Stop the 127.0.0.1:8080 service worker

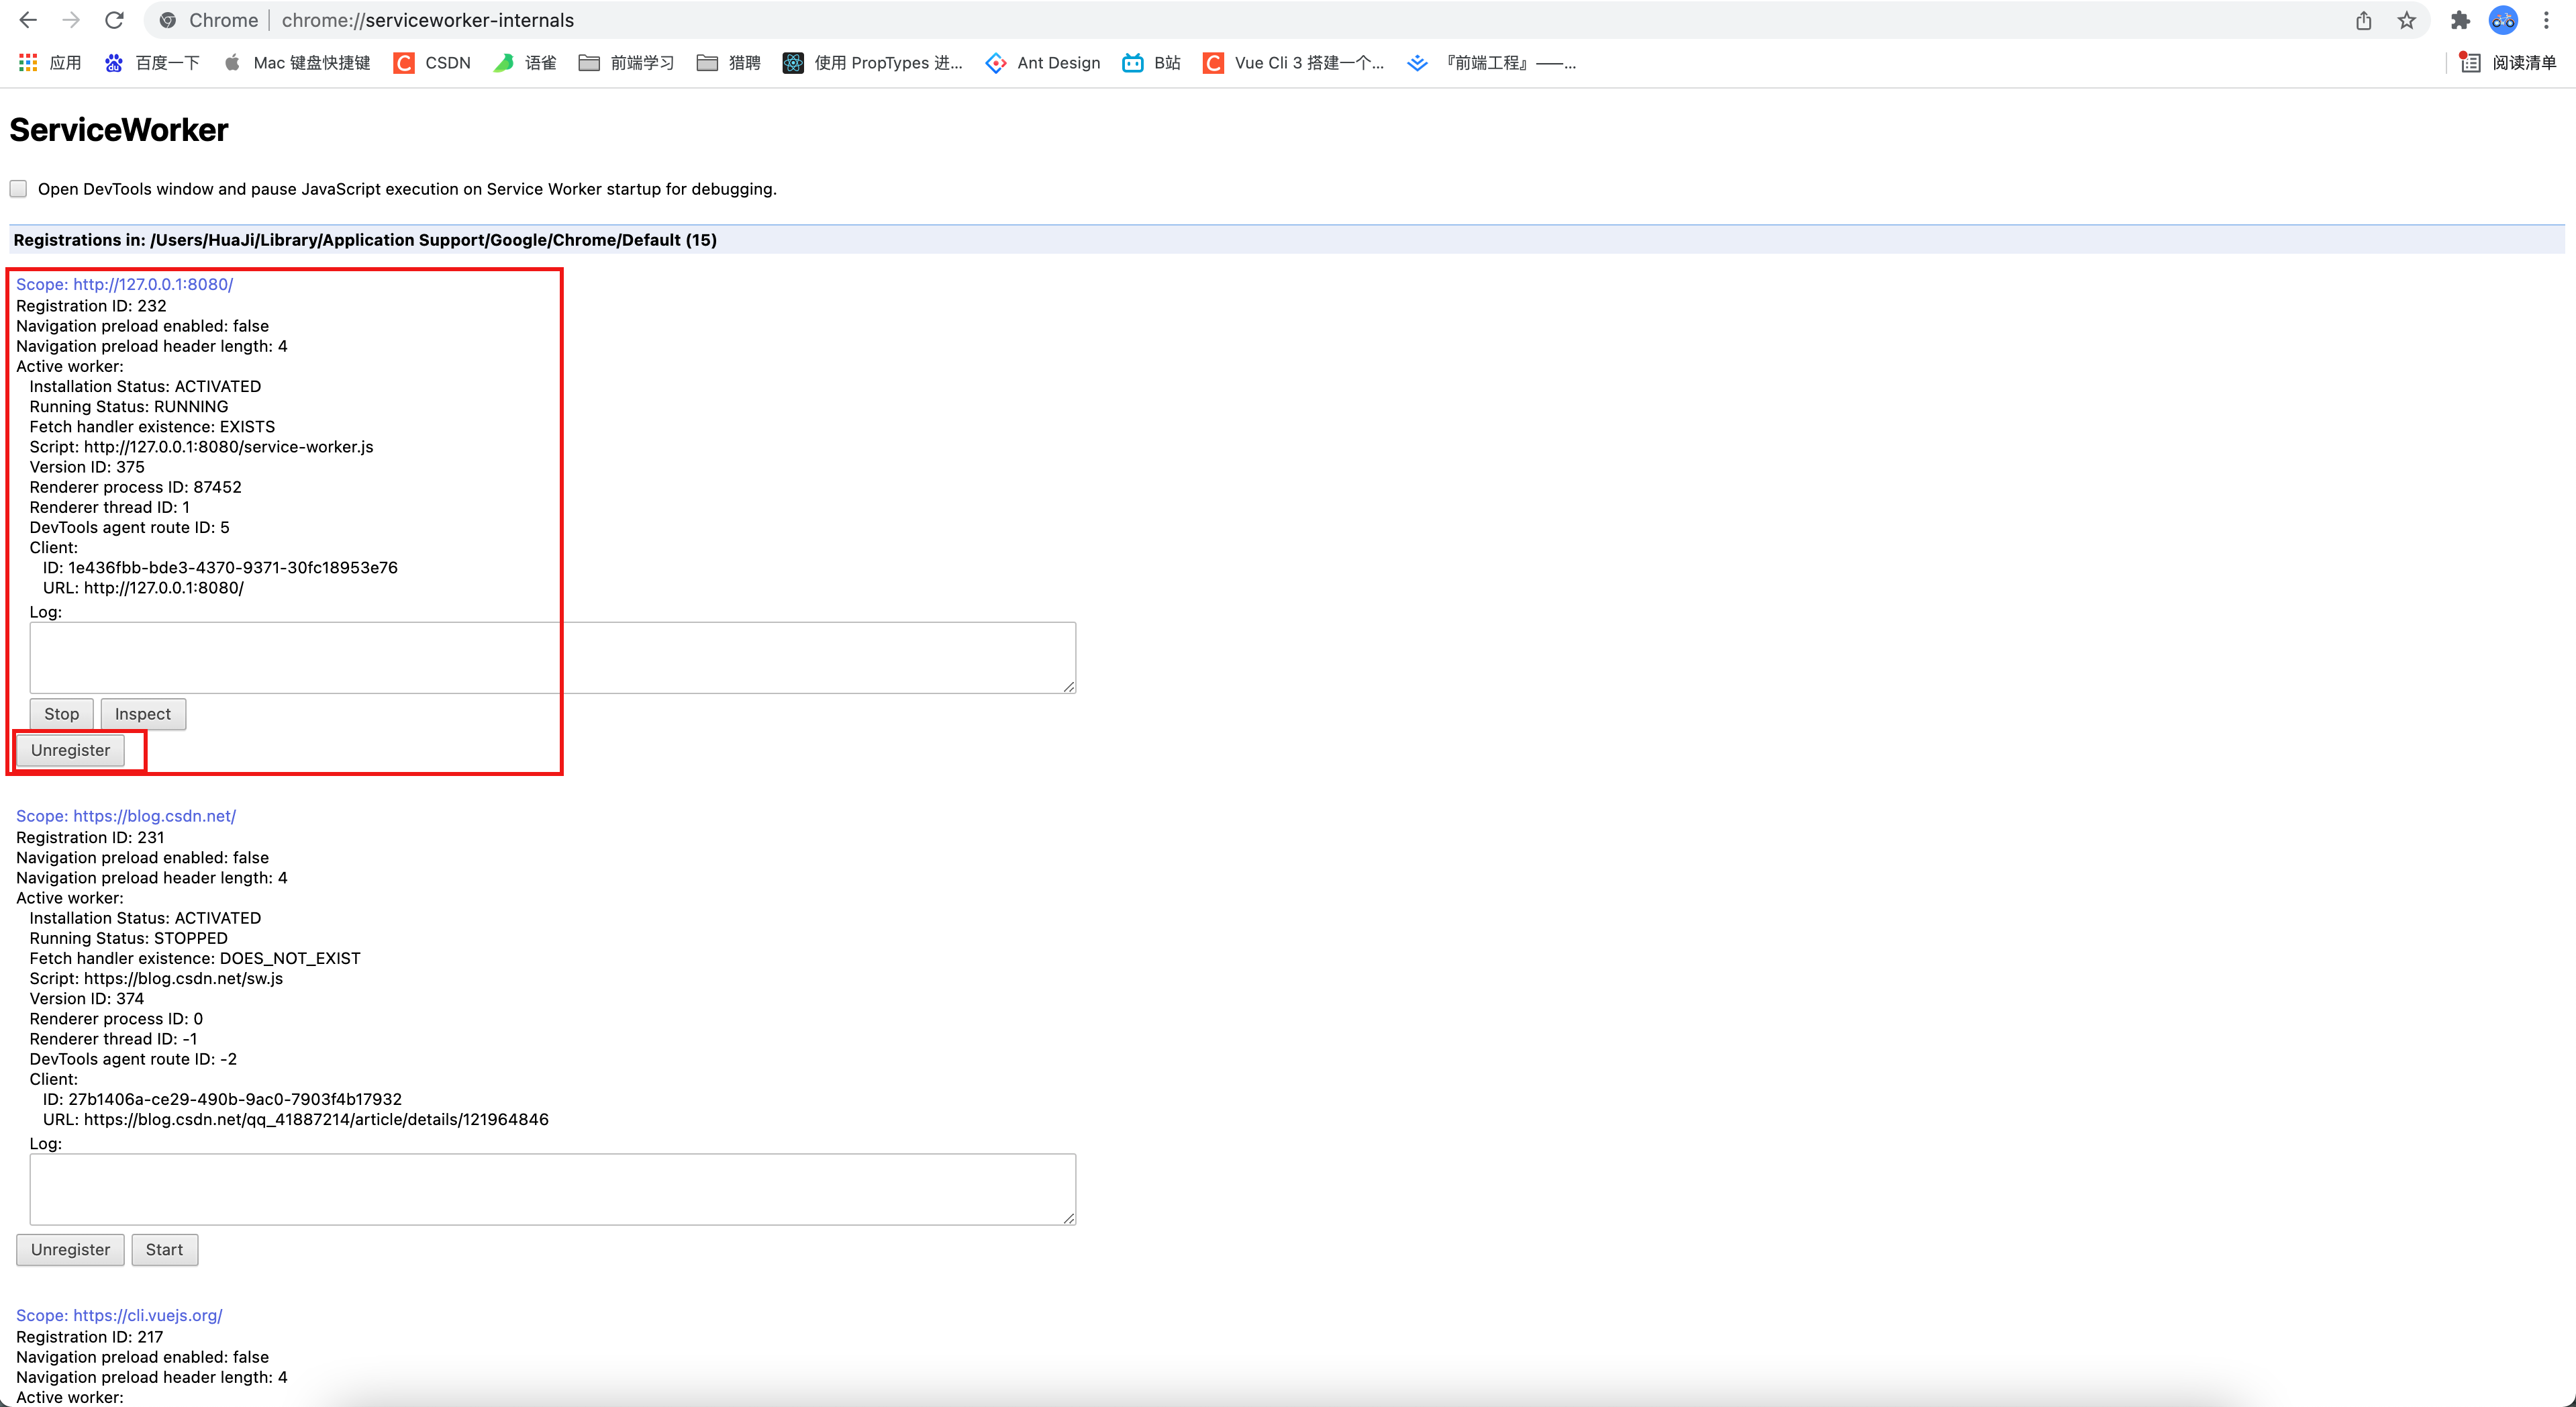pyautogui.click(x=61, y=714)
